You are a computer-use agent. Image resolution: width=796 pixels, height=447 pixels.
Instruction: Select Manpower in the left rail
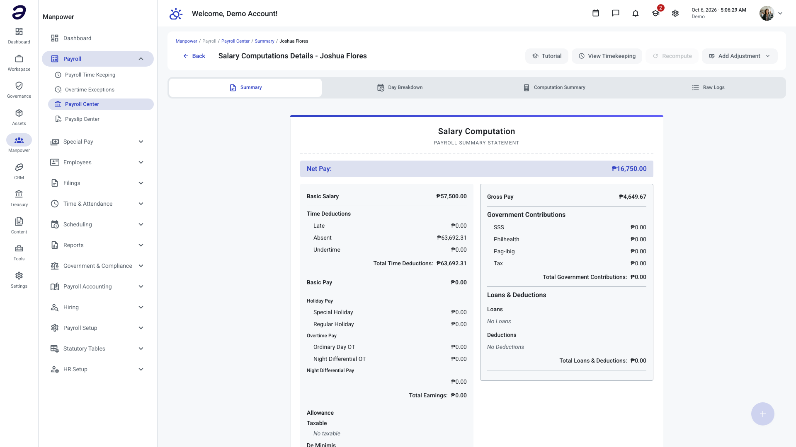19,144
